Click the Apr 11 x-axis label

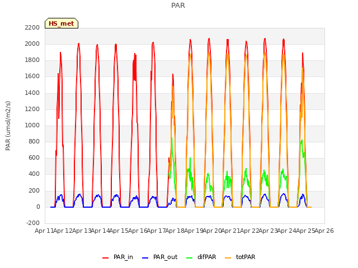coord(44,231)
